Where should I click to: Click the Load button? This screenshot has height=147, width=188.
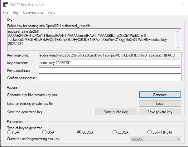pyautogui.click(x=160, y=103)
